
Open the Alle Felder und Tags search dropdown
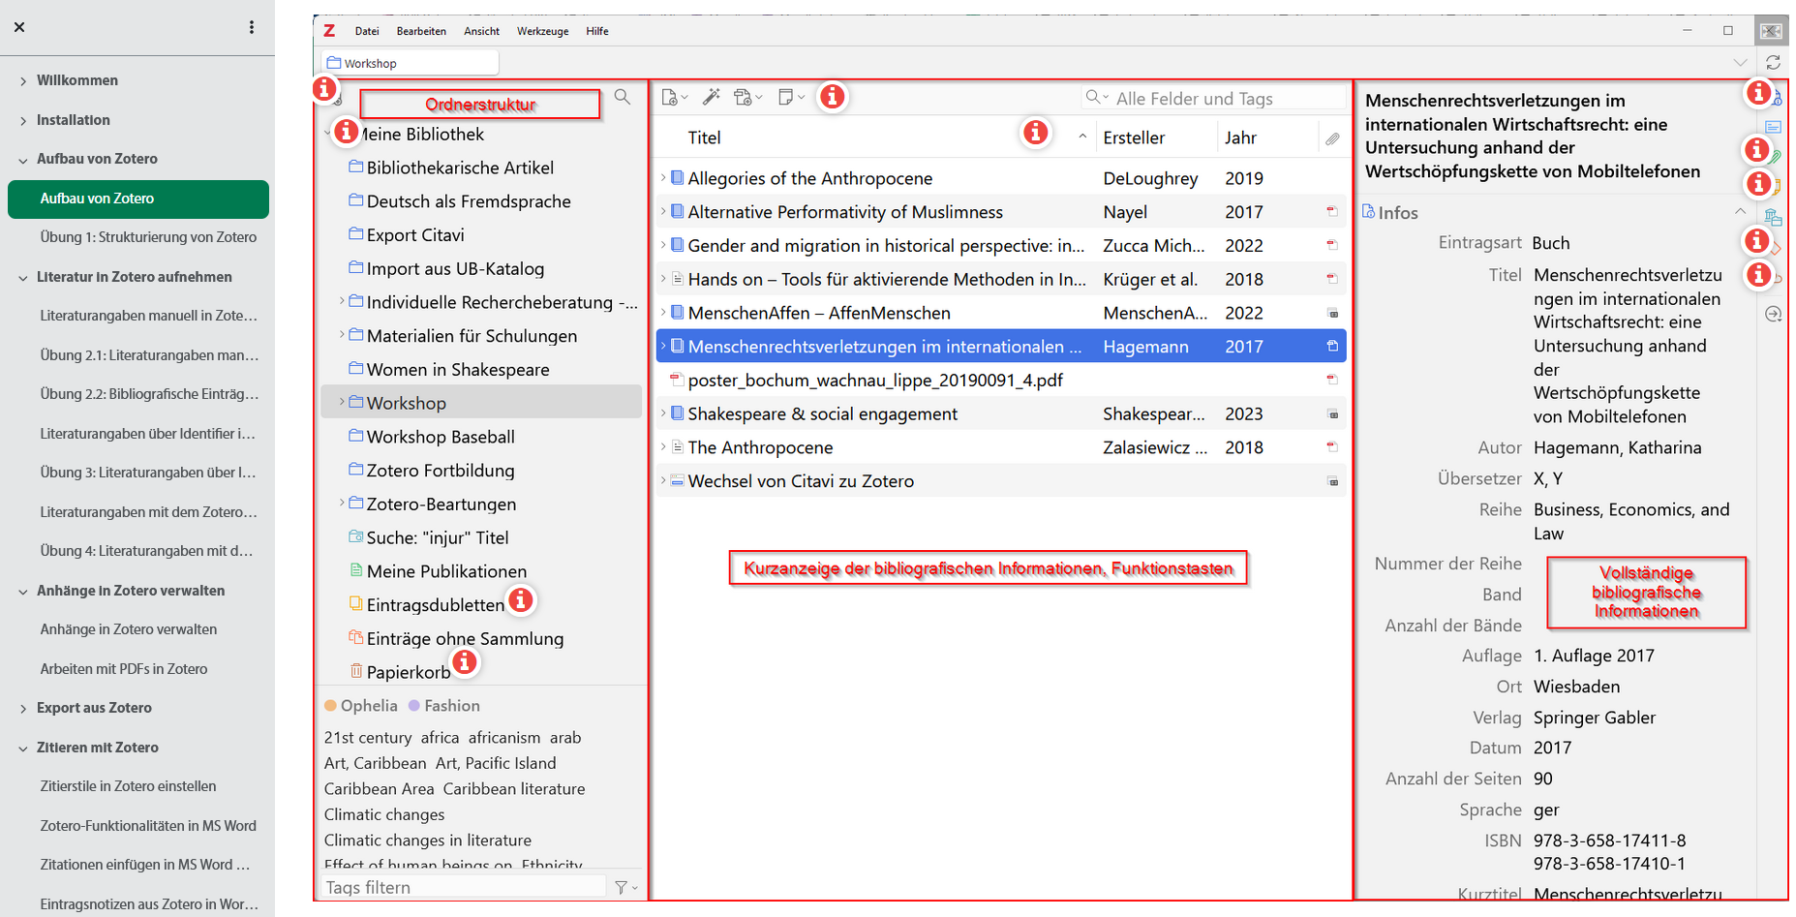pyautogui.click(x=1107, y=97)
